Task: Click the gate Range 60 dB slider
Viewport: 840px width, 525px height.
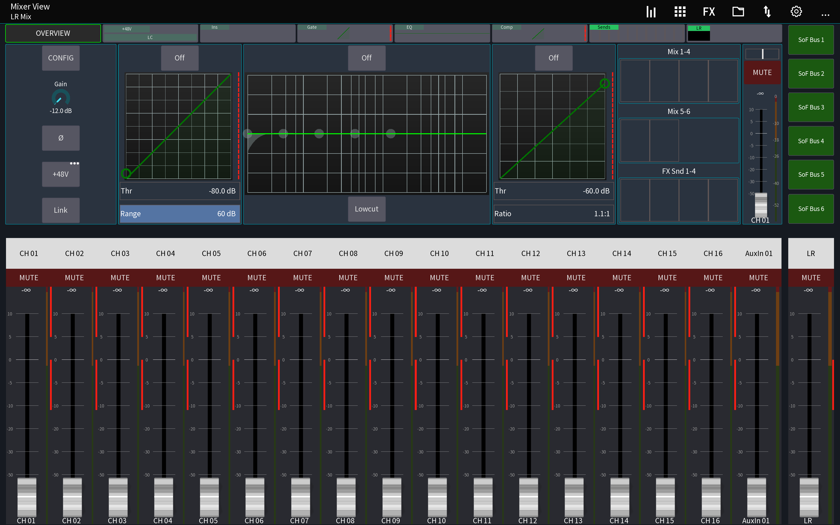Action: click(x=179, y=213)
